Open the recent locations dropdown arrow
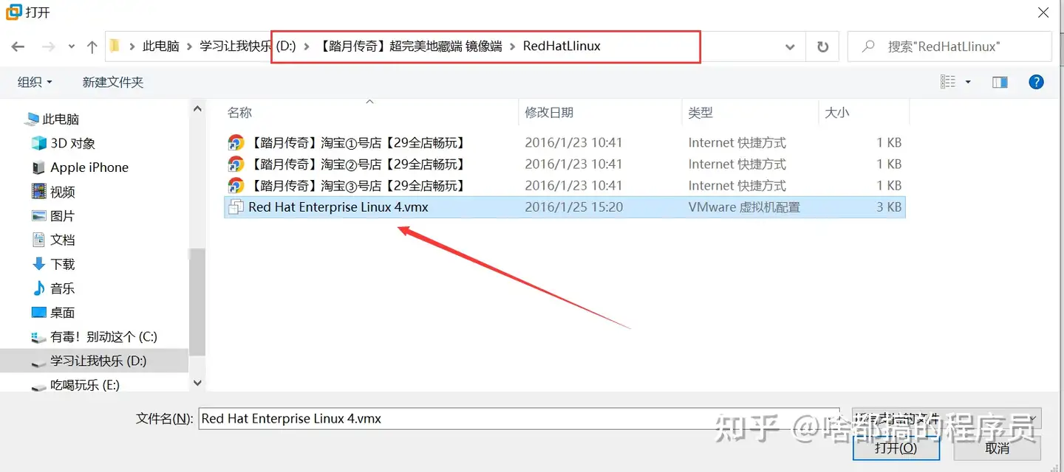1064x472 pixels. (72, 46)
